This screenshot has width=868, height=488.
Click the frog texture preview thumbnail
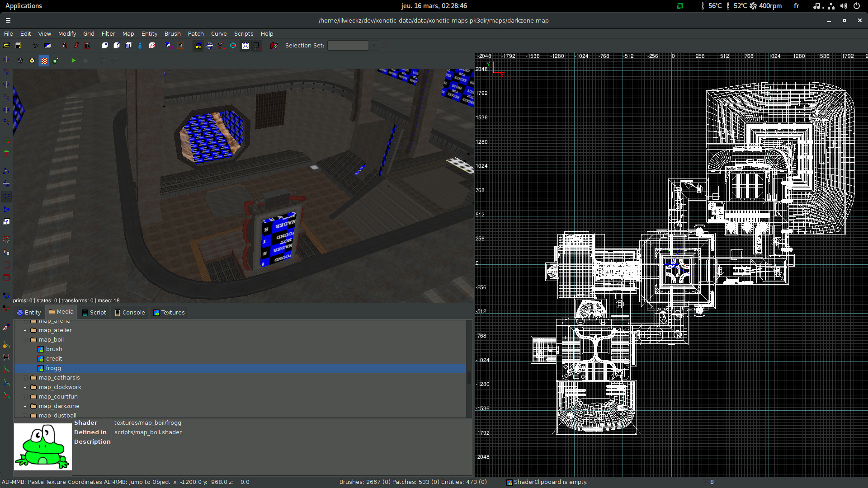42,446
